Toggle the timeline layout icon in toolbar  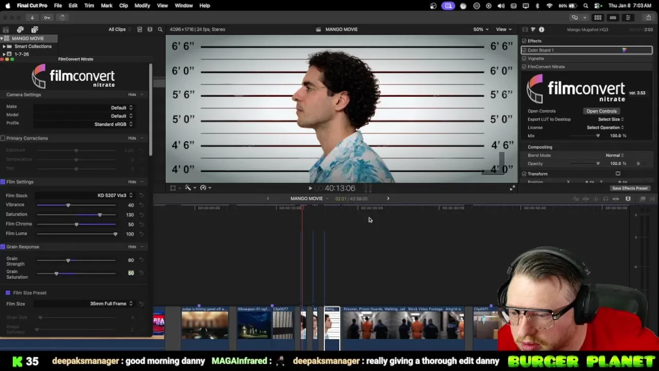[613, 18]
